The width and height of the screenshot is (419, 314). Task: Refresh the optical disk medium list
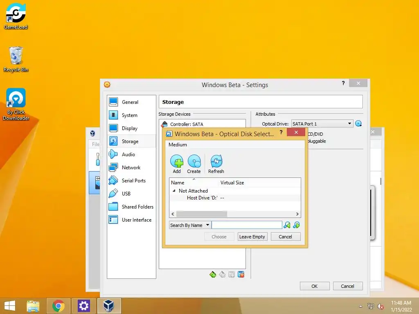(216, 164)
